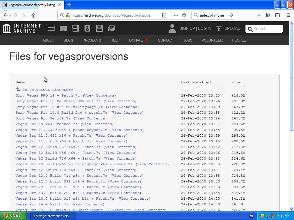Click the Internet Archive logo
This screenshot has height=220, width=294.
pos(22,28)
